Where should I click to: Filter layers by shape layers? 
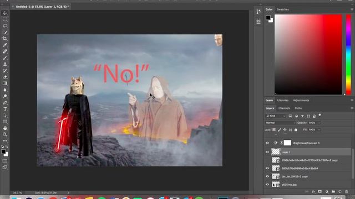pyautogui.click(x=308, y=116)
